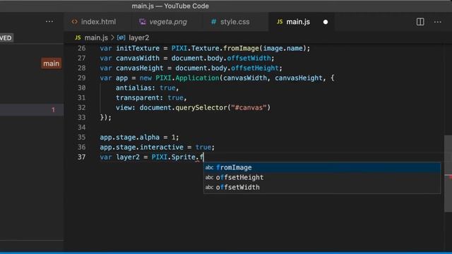452x254 pixels.
Task: Click the HTML file icon on index.html tab
Action: (74, 22)
